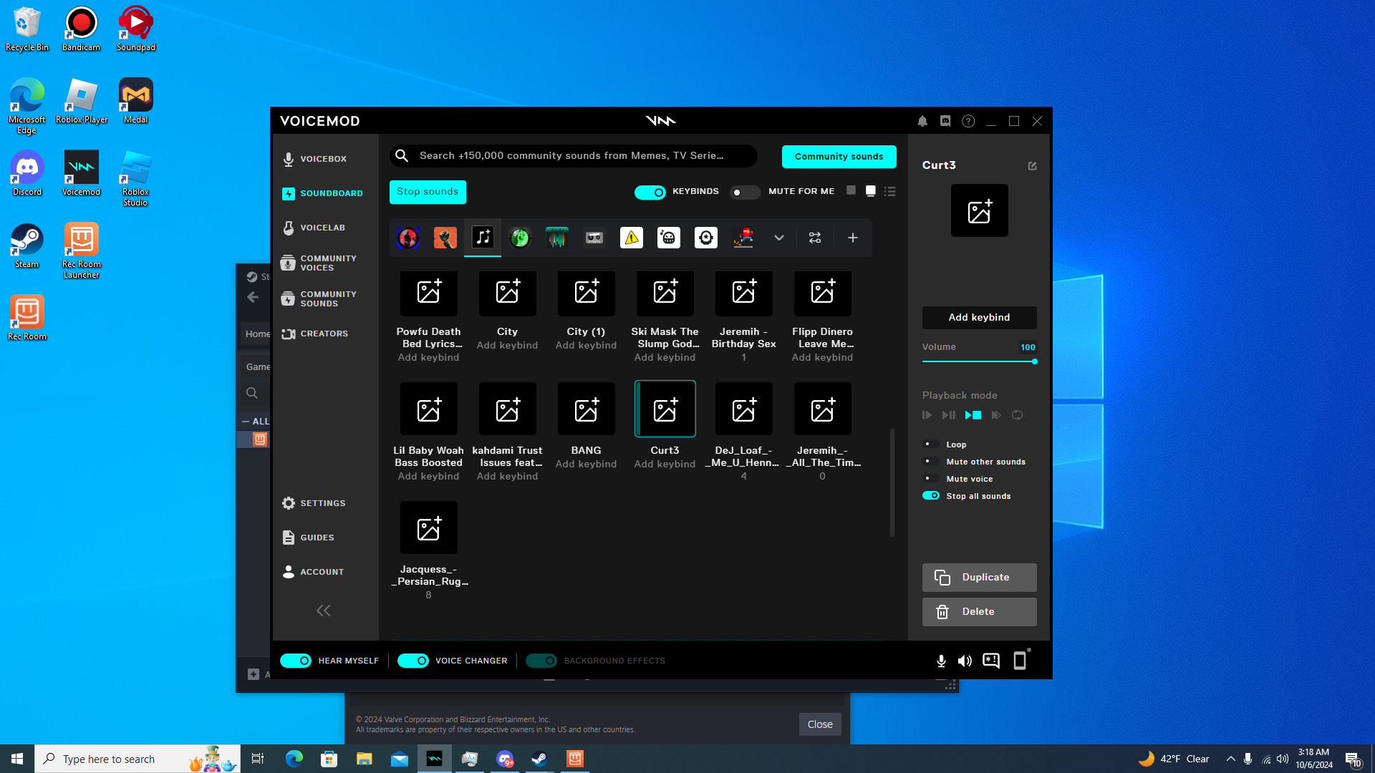The height and width of the screenshot is (773, 1375).
Task: Toggle the Keybinds switch
Action: 650,192
